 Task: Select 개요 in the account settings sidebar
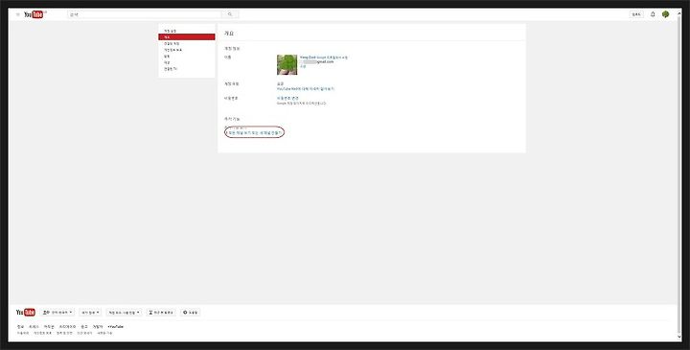coord(187,37)
